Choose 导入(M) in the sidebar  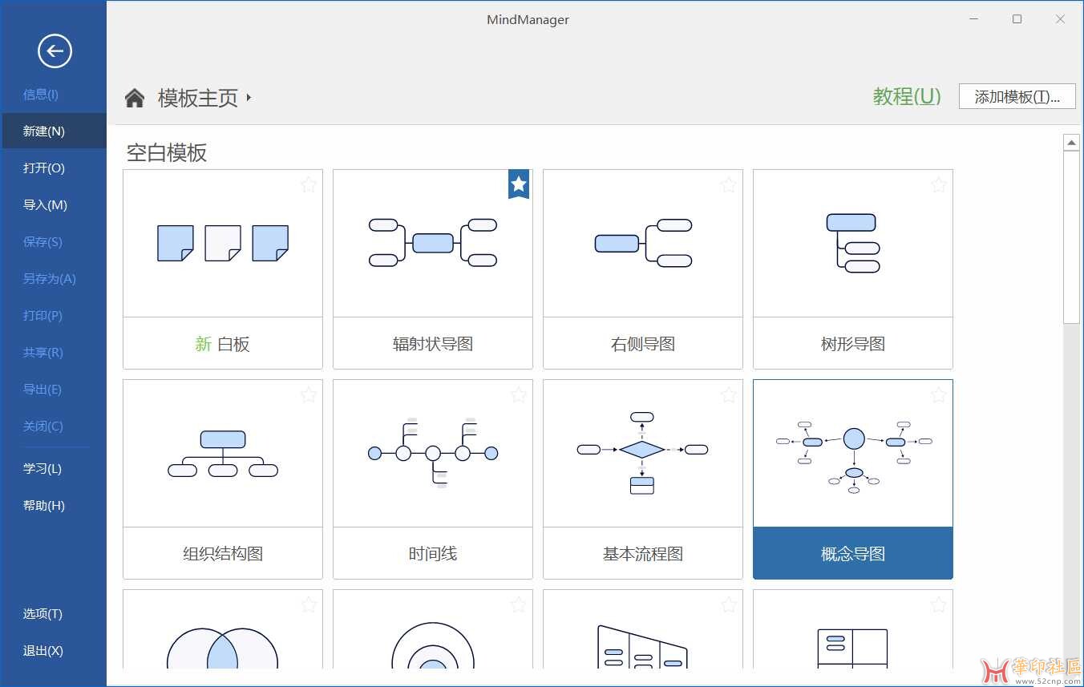45,205
